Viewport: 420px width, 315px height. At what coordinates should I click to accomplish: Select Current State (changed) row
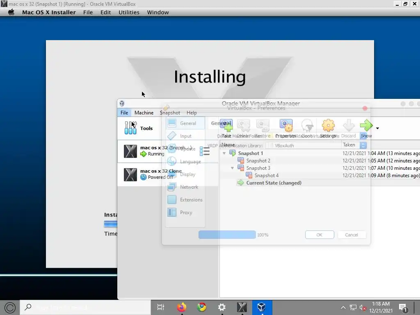tap(274, 183)
